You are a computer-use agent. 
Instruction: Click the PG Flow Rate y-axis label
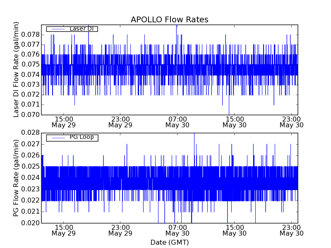17,178
